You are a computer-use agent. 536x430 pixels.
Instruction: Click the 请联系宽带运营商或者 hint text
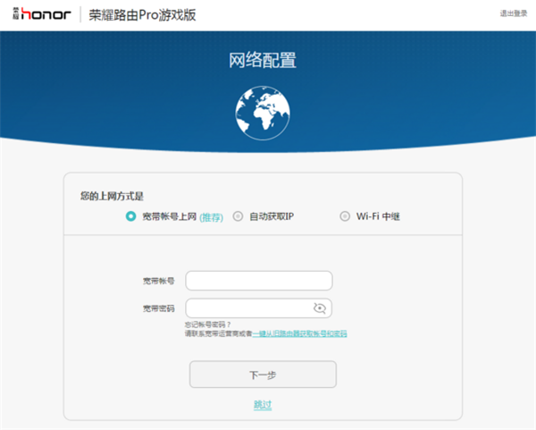tap(218, 333)
